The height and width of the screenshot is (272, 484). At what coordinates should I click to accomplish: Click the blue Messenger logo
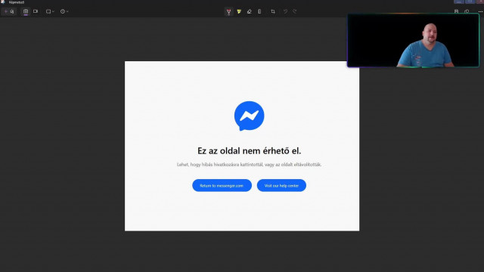(x=249, y=116)
